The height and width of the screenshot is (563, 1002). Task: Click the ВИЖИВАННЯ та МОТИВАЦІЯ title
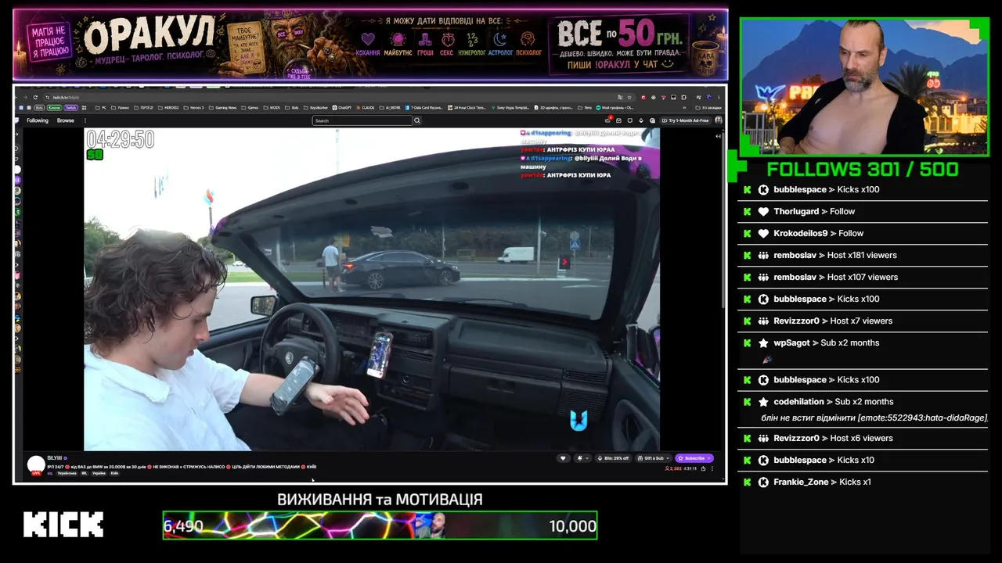click(380, 499)
